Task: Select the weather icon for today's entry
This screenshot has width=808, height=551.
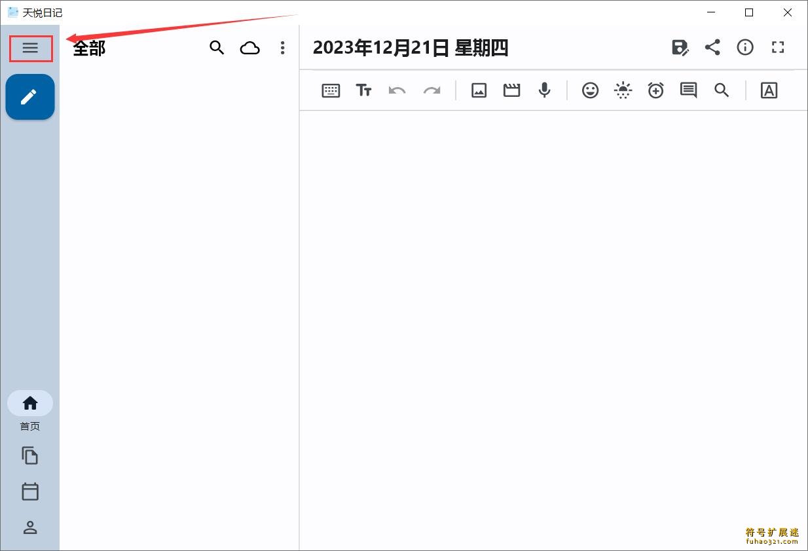Action: click(x=623, y=90)
